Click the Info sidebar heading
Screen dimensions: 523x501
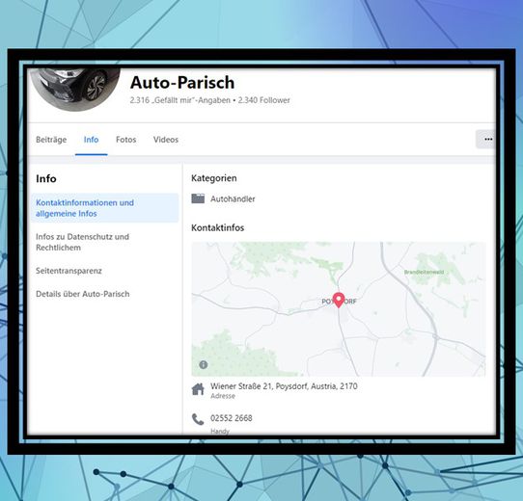tap(46, 179)
